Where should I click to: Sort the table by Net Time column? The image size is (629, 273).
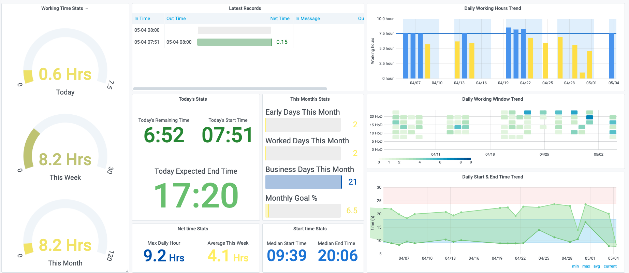[x=280, y=18]
